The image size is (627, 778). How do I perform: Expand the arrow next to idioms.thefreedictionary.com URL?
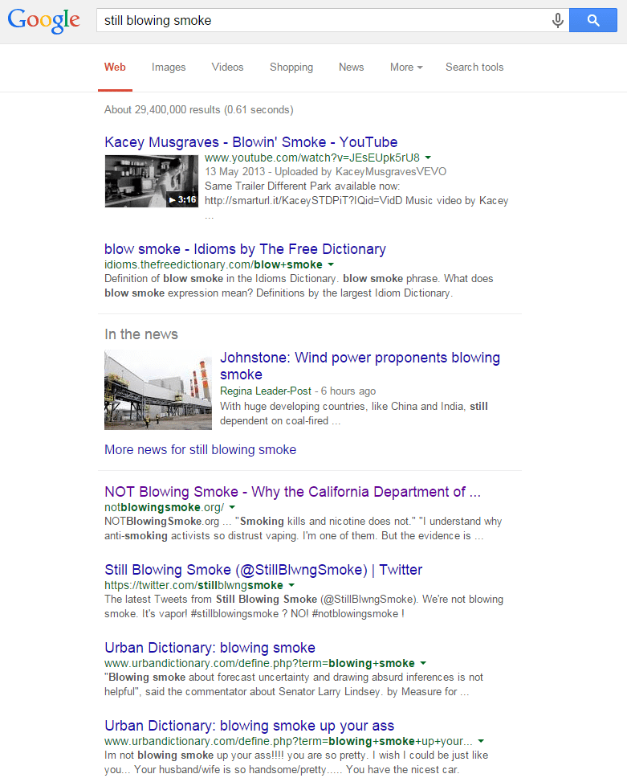click(x=331, y=265)
